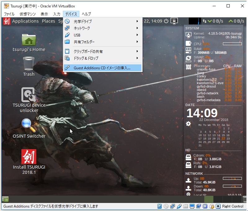Open the 入力 menu
The width and height of the screenshot is (248, 211).
(57, 14)
